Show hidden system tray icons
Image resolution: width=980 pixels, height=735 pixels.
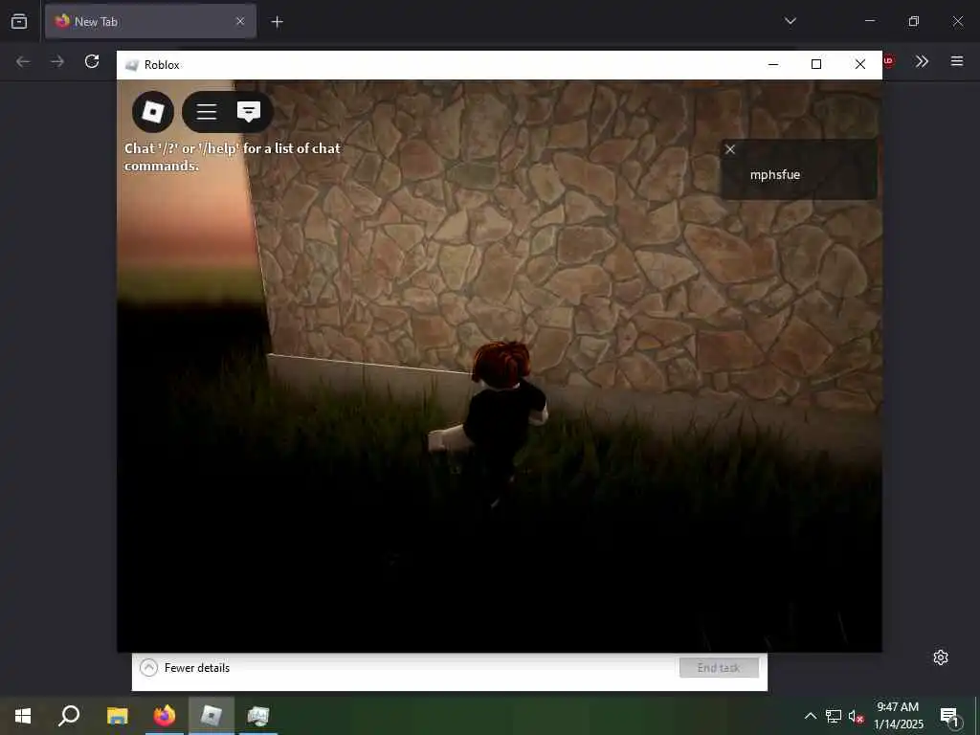[x=810, y=716]
